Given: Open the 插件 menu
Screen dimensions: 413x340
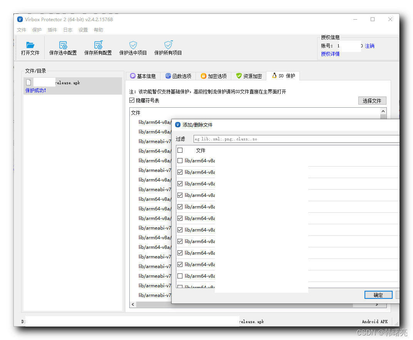Looking at the screenshot, I should 52,30.
